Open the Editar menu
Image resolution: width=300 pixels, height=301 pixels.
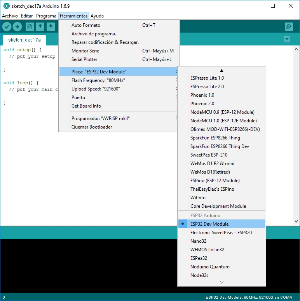(27, 16)
